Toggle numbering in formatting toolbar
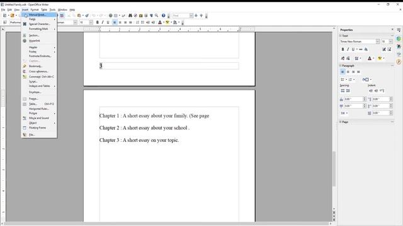 click(137, 23)
